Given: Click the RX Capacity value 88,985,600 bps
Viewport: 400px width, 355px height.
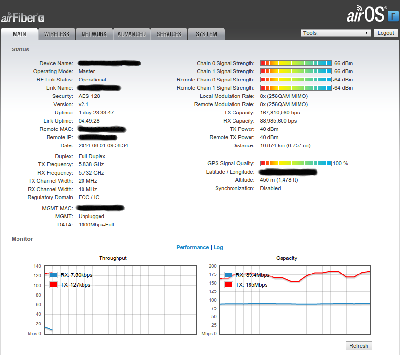Looking at the screenshot, I should pyautogui.click(x=278, y=121).
